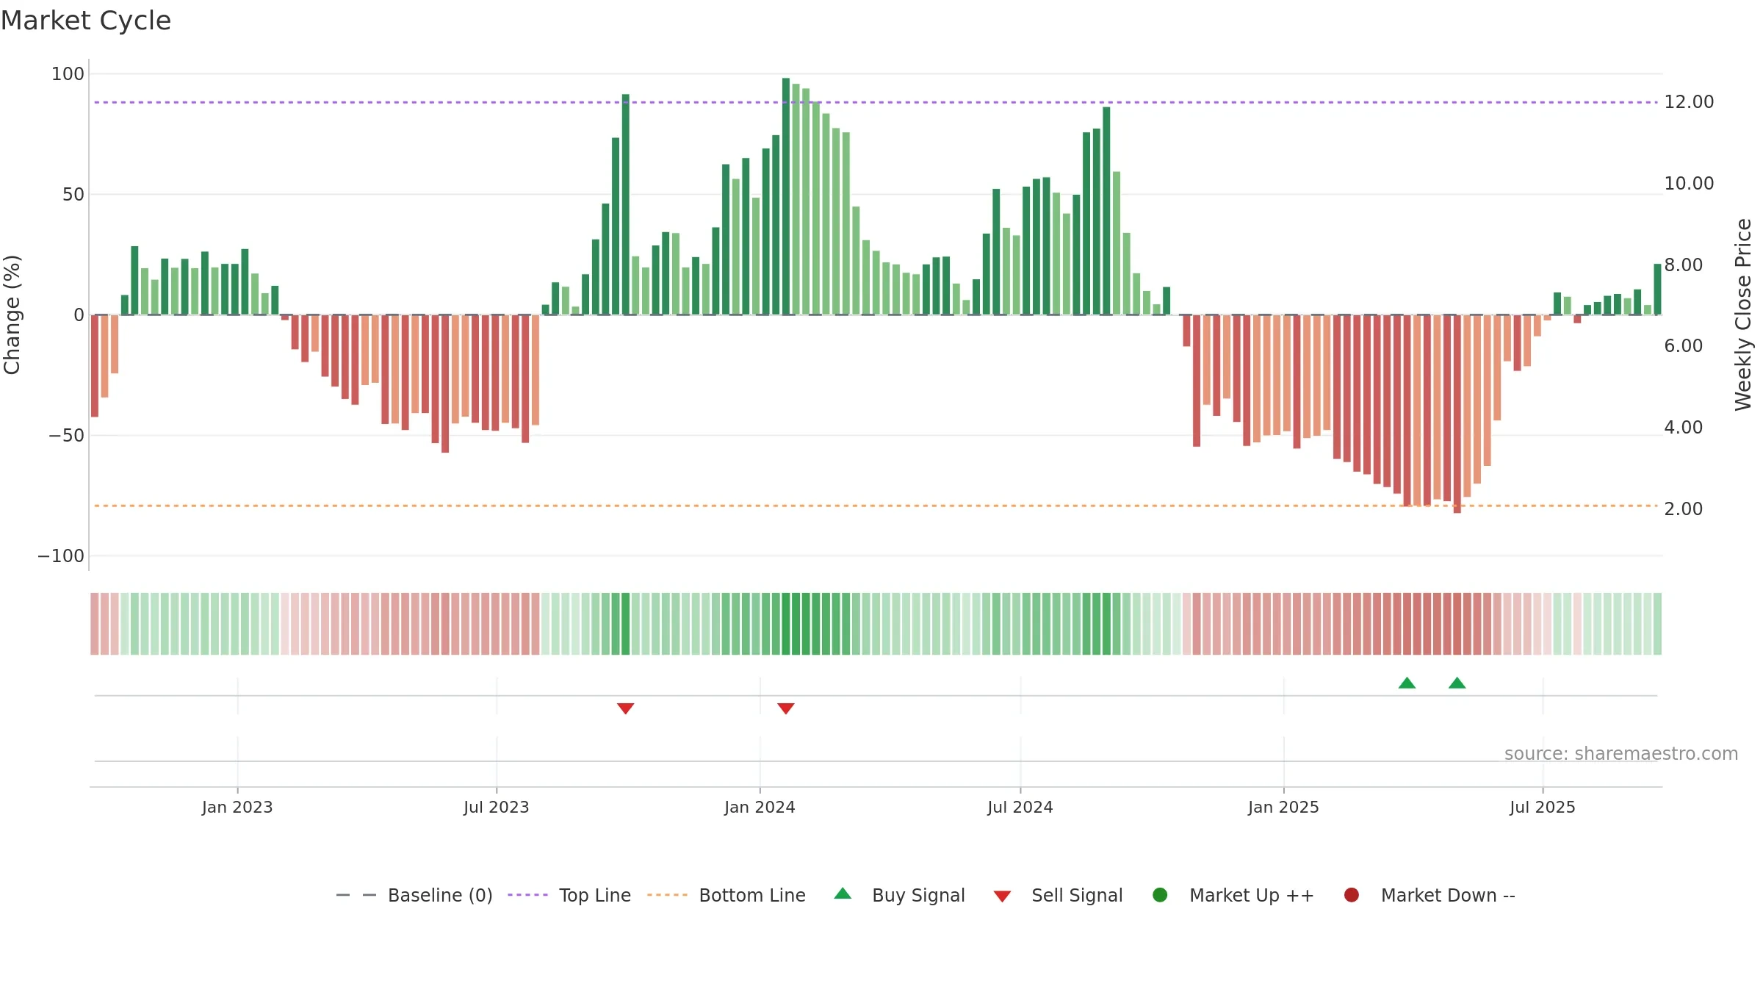Click the tallest green bar near Jan 2024
Viewport: 1763px width, 992px height.
(x=786, y=196)
